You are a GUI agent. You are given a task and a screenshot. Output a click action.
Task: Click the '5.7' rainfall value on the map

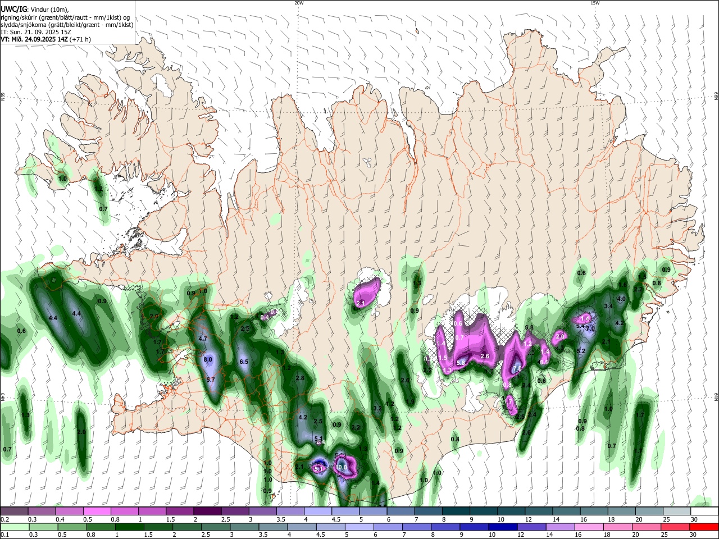click(211, 380)
